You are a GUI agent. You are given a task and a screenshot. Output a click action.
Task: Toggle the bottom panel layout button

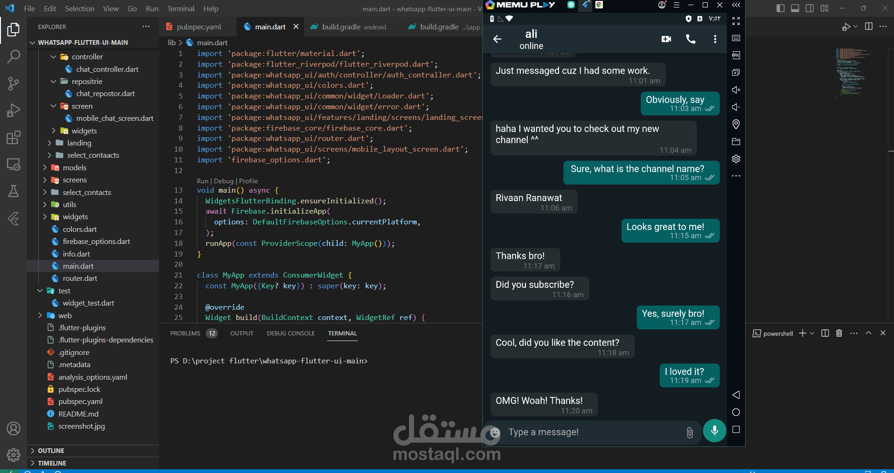click(x=795, y=8)
